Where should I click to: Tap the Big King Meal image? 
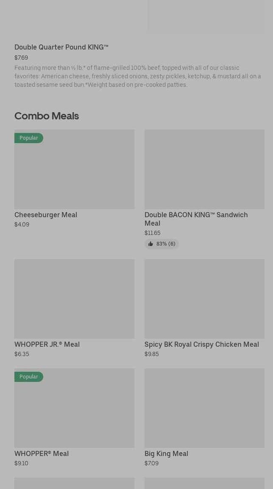[x=204, y=408]
